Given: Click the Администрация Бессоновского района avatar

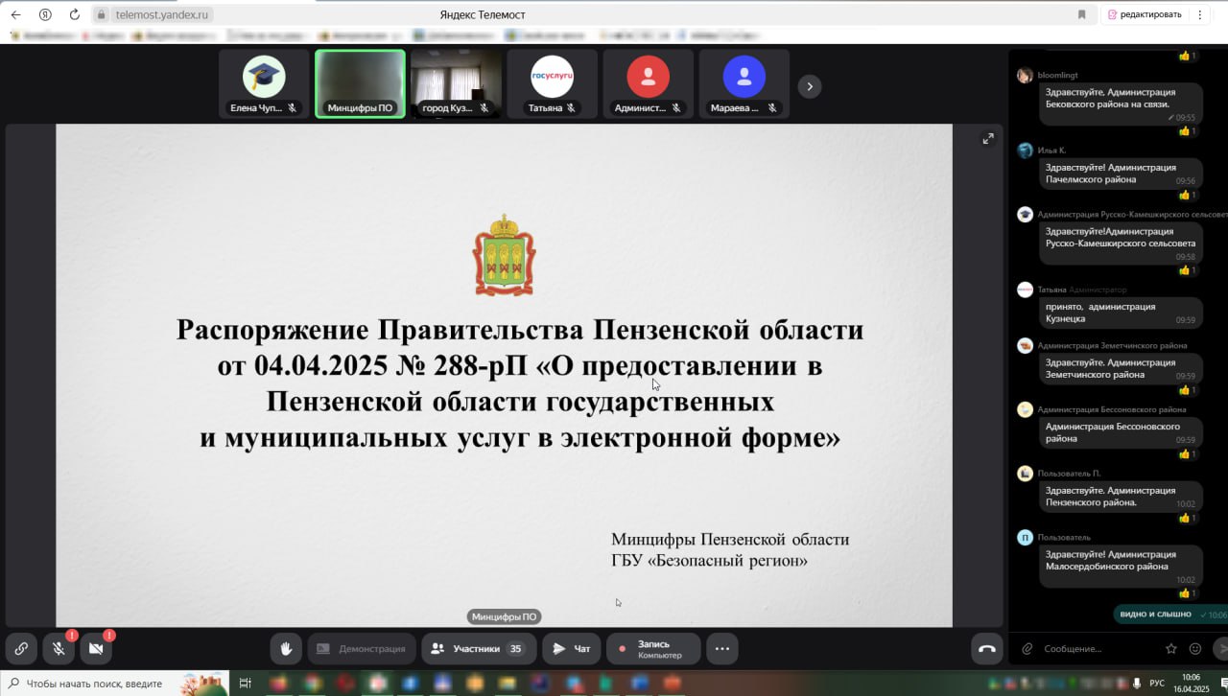Looking at the screenshot, I should [1025, 409].
